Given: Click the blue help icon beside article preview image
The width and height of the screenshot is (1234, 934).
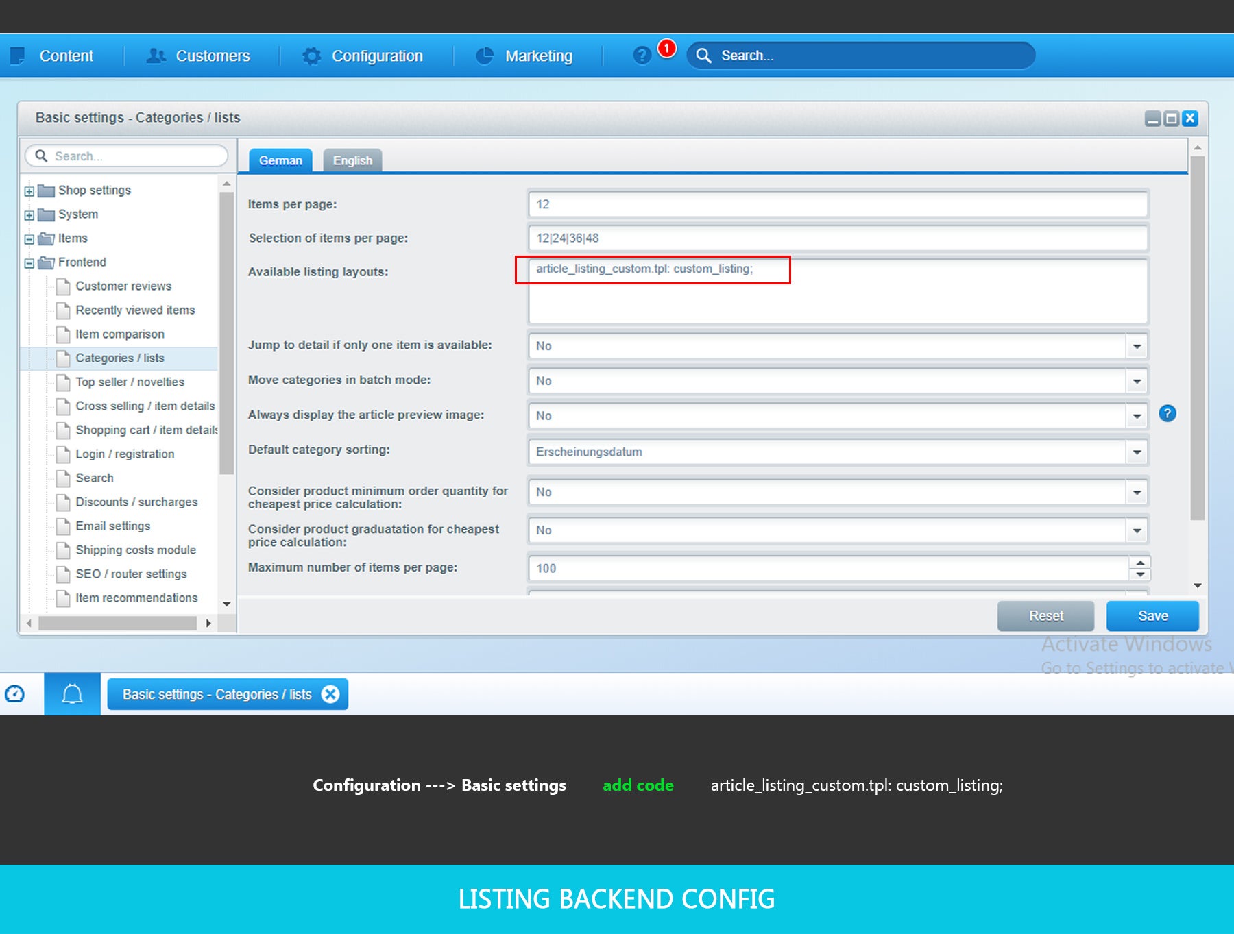Looking at the screenshot, I should click(1167, 414).
